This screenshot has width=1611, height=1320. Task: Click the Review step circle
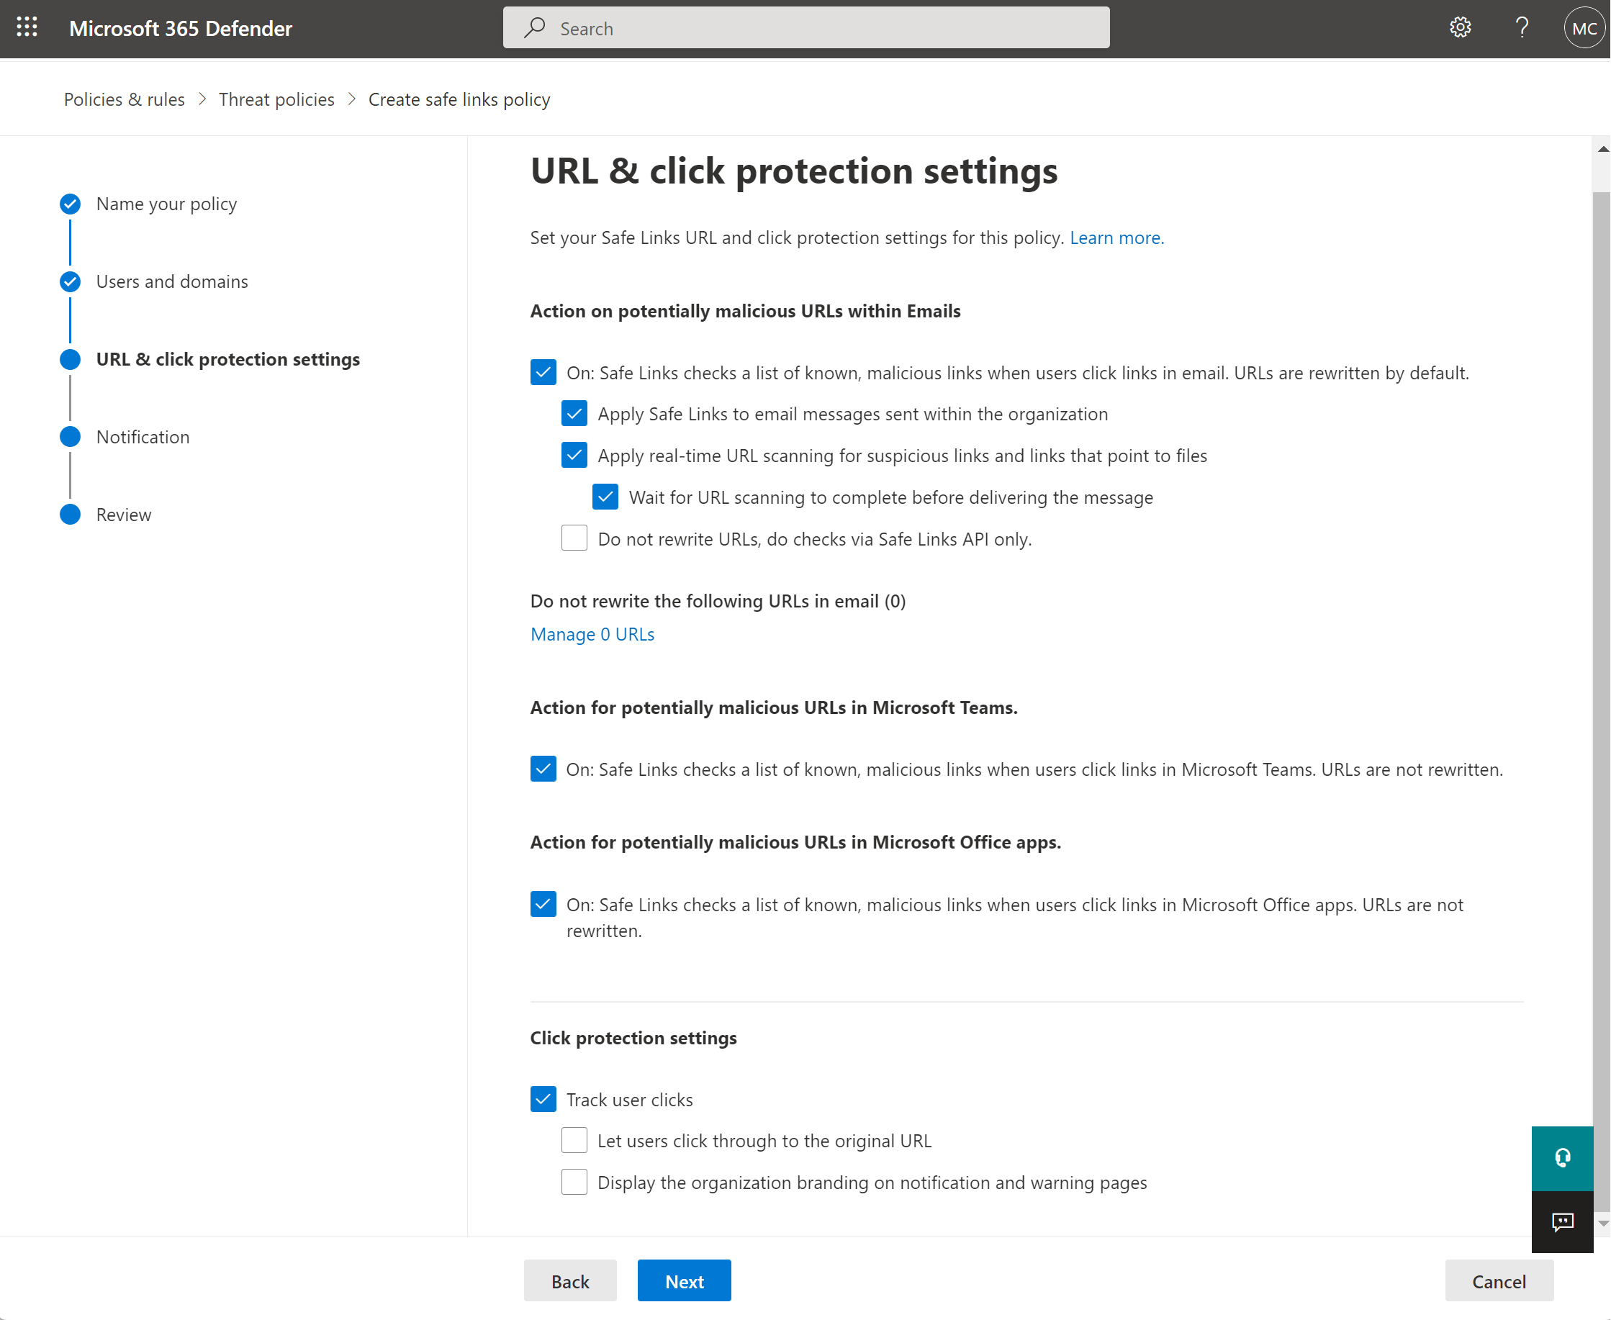click(70, 515)
